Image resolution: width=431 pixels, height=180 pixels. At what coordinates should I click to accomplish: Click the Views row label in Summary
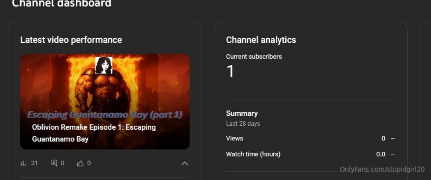tap(235, 138)
